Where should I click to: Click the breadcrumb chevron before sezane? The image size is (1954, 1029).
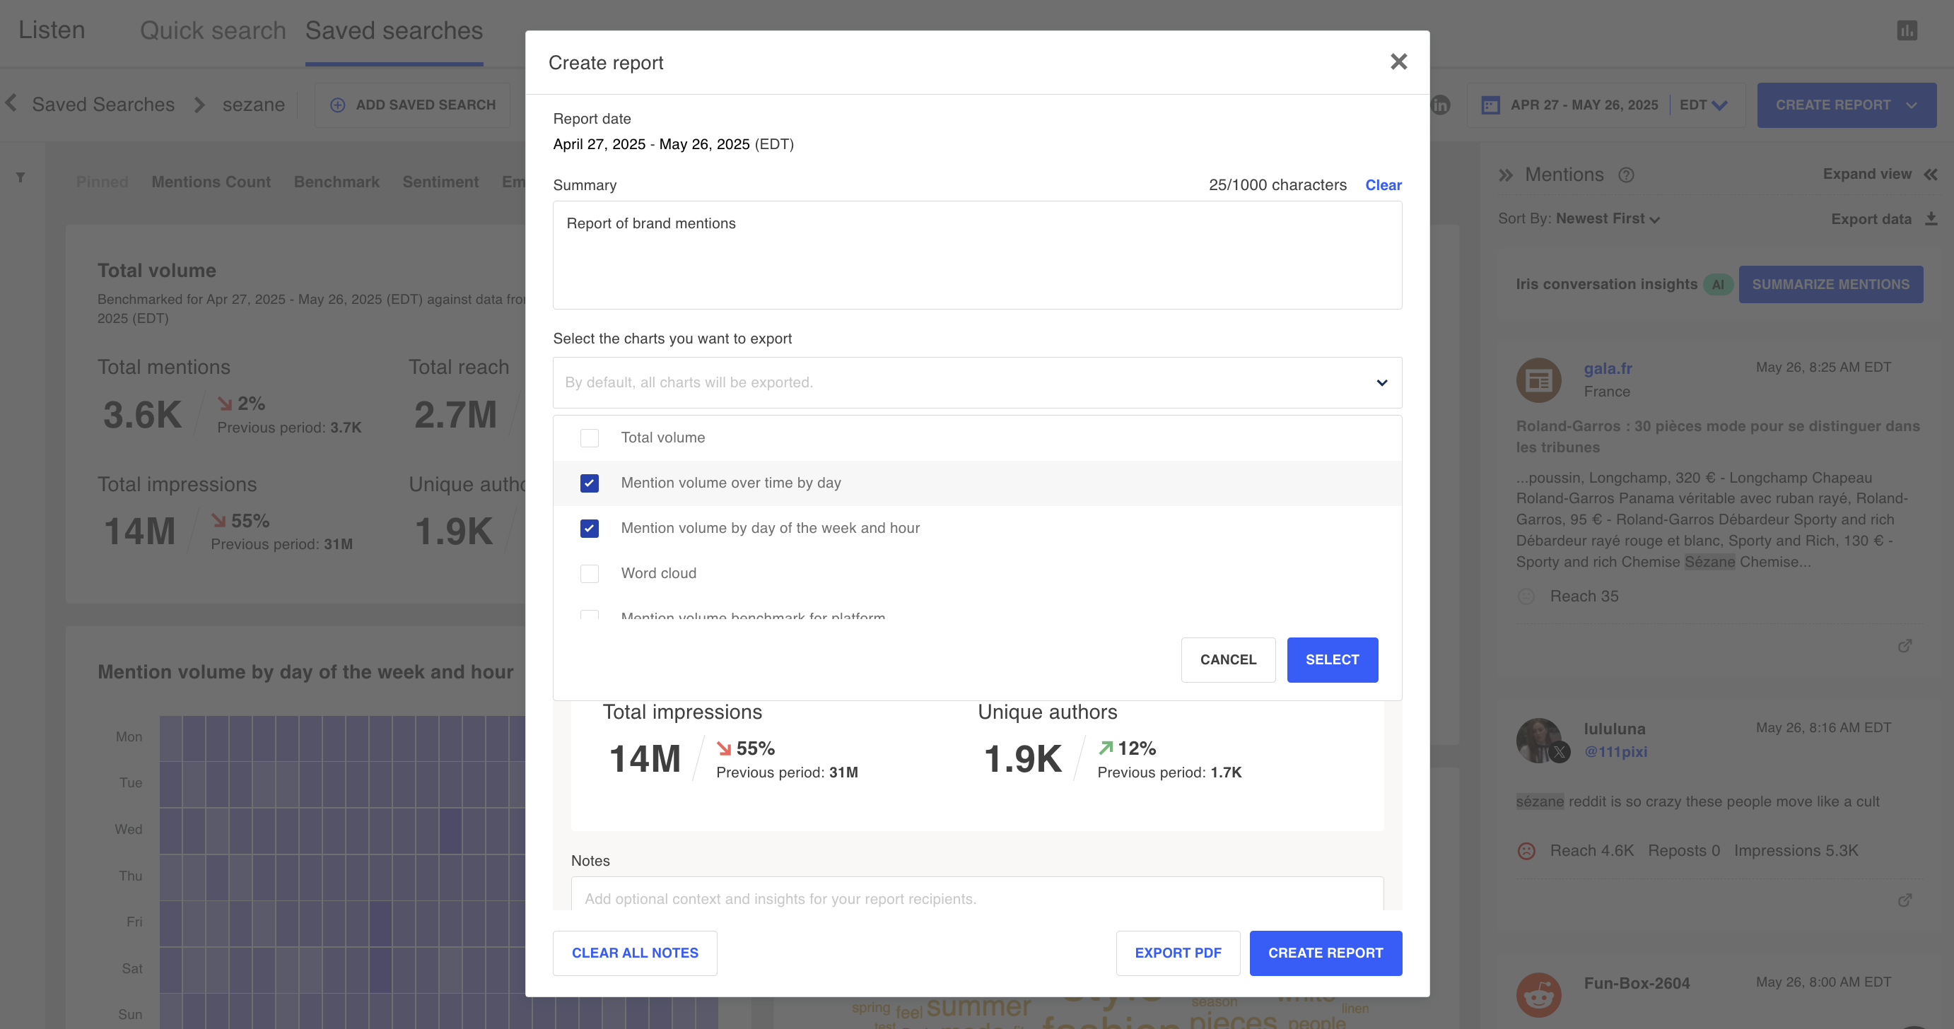199,105
